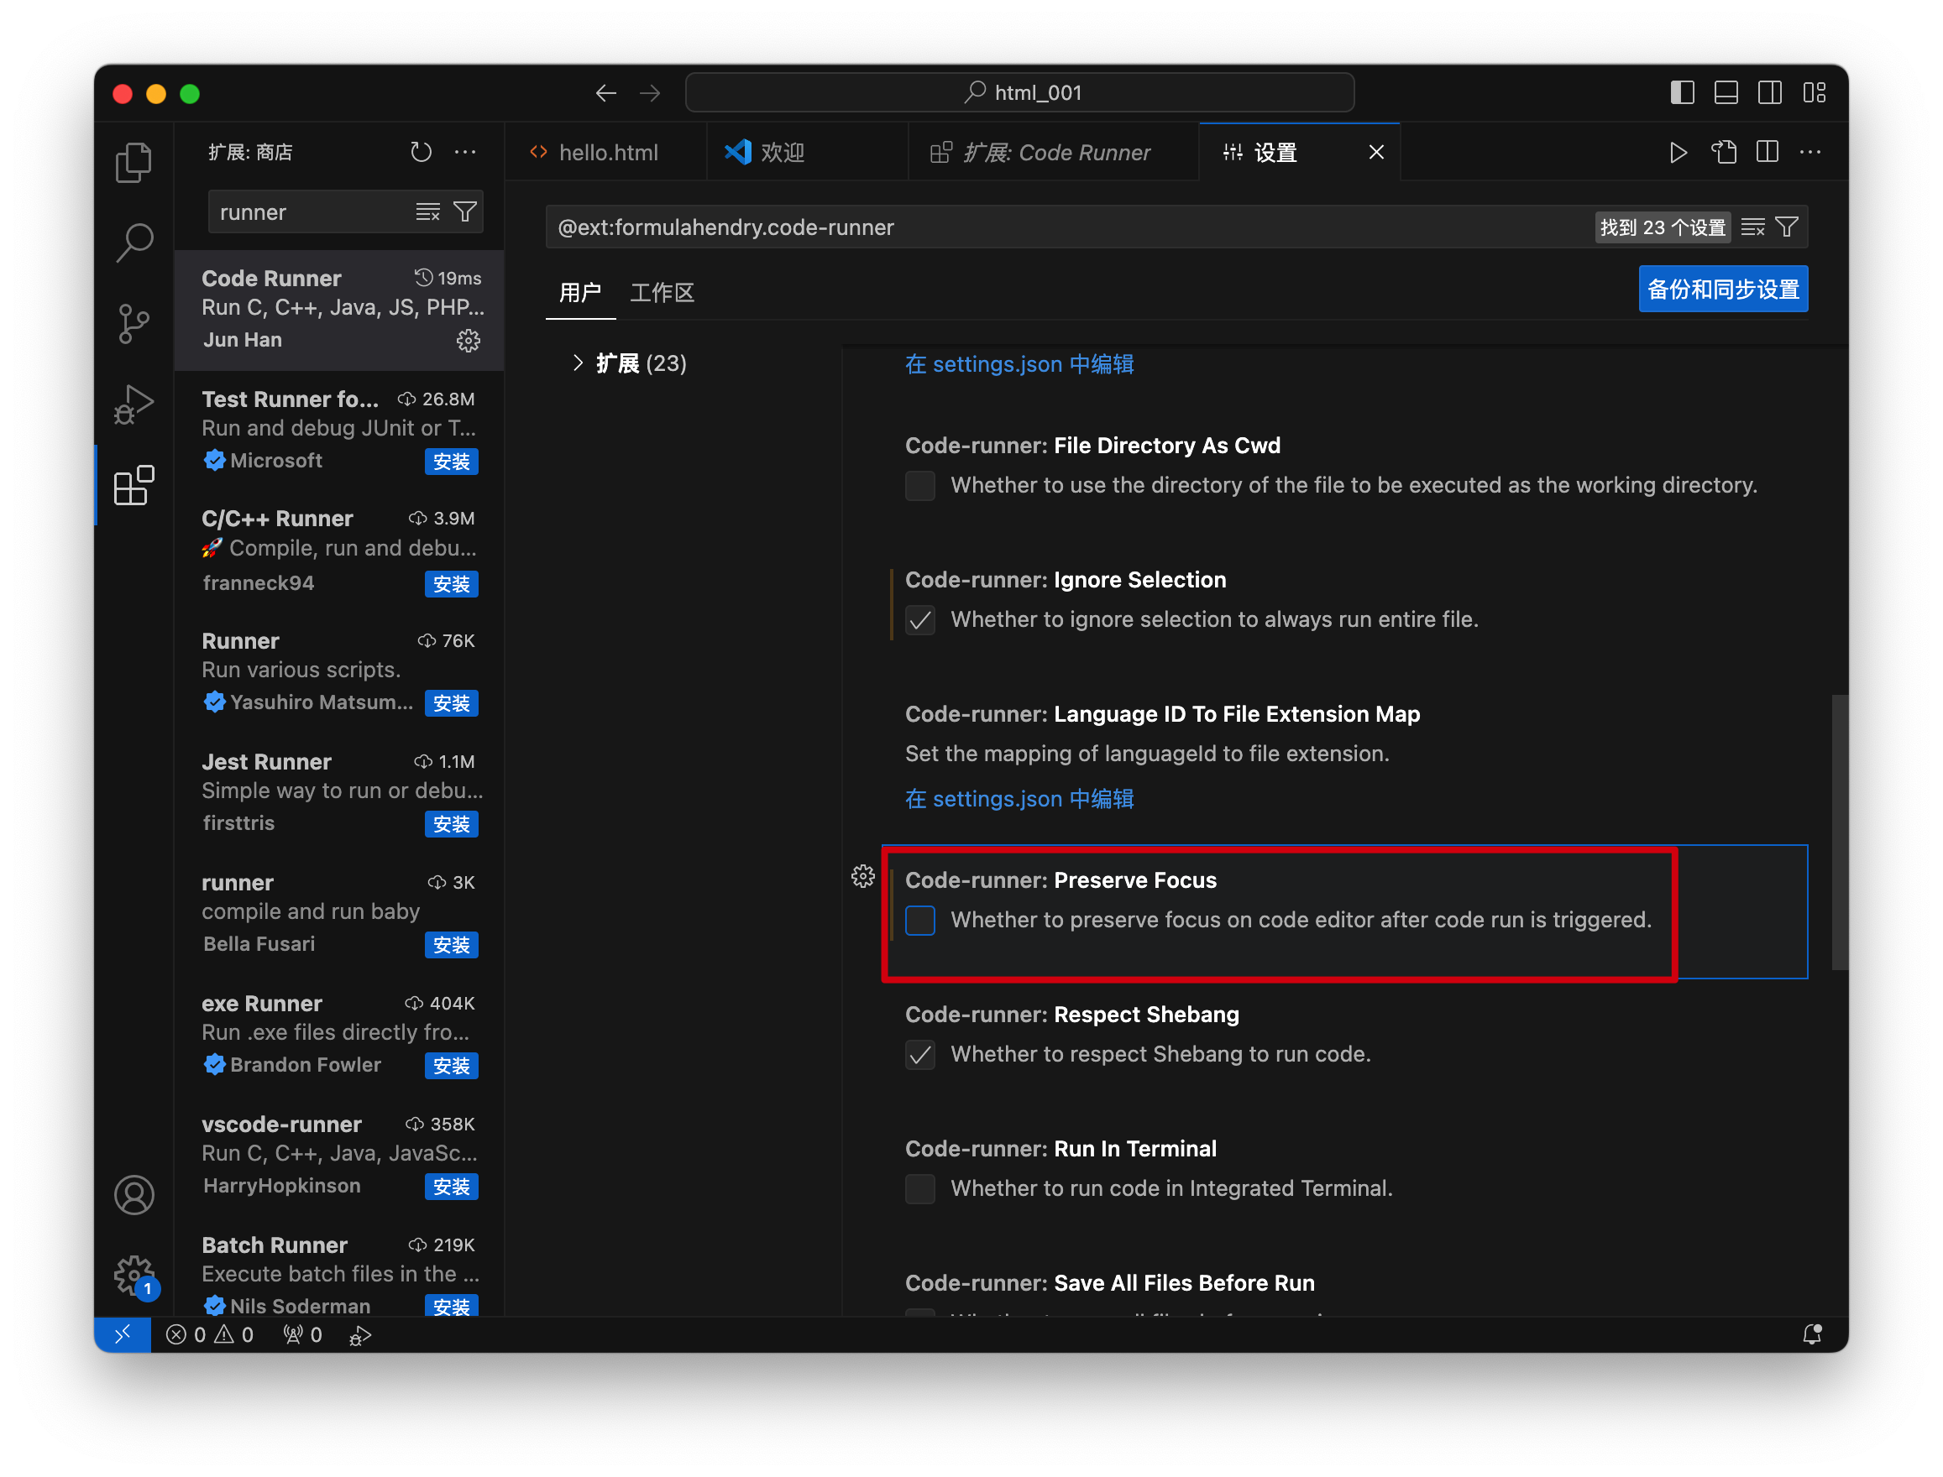The width and height of the screenshot is (1943, 1477).
Task: Refresh the extensions marketplace list
Action: click(x=422, y=152)
